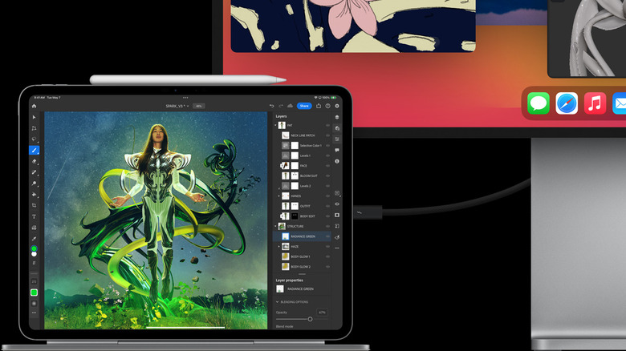This screenshot has height=351, width=626.
Task: Open the SPARK_V3 document name dropdown
Action: tap(177, 106)
